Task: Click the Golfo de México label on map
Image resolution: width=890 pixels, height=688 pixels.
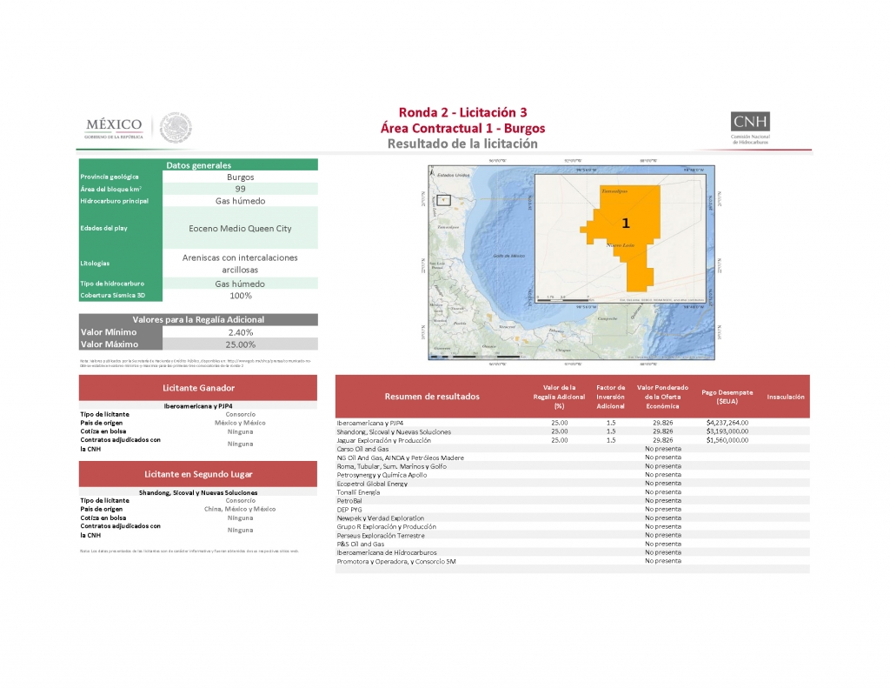Action: click(511, 256)
